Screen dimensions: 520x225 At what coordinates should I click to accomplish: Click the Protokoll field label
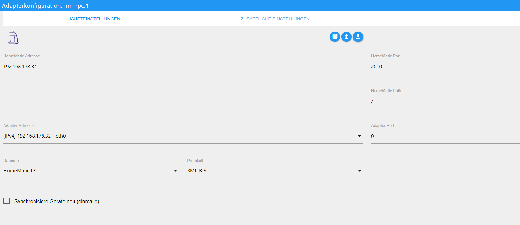195,161
